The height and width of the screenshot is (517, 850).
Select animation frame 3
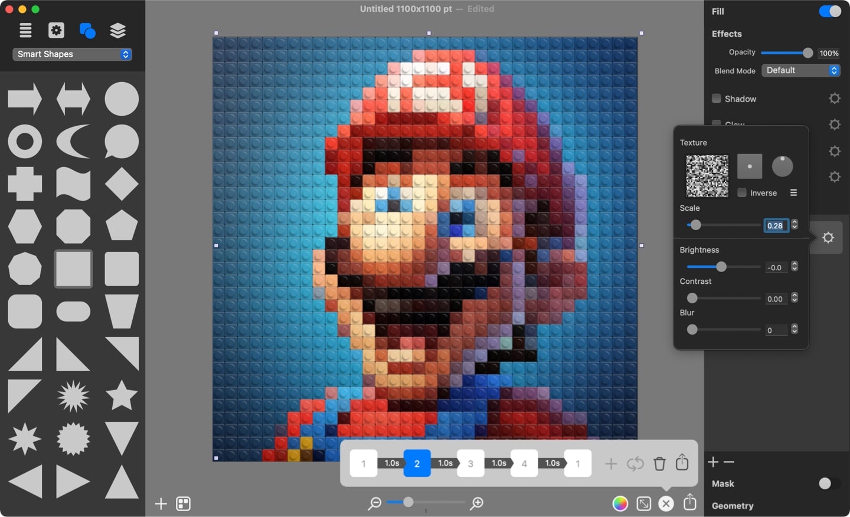(470, 463)
